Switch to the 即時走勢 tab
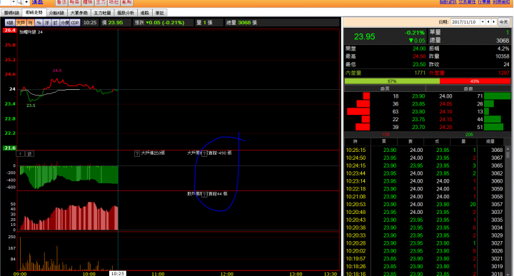The width and height of the screenshot is (514, 276). click(x=34, y=13)
